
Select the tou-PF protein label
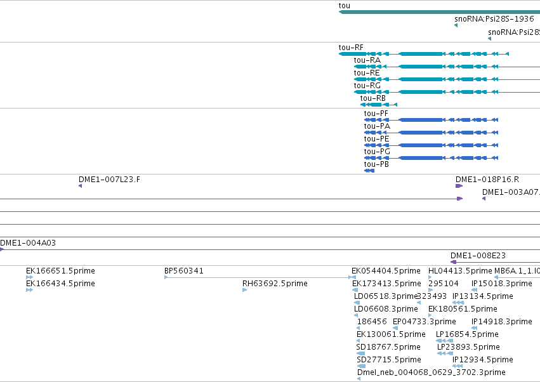click(x=376, y=114)
